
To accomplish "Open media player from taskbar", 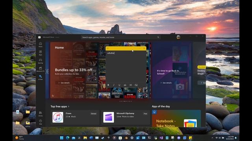I will [115, 138].
